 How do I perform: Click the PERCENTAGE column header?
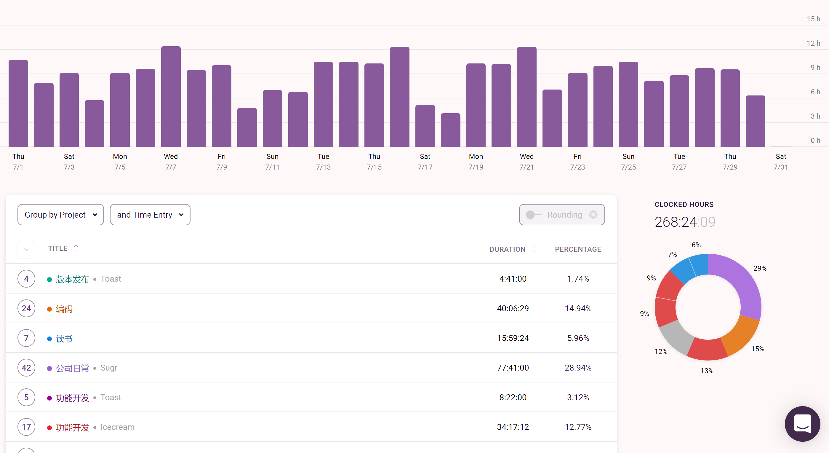pos(578,249)
